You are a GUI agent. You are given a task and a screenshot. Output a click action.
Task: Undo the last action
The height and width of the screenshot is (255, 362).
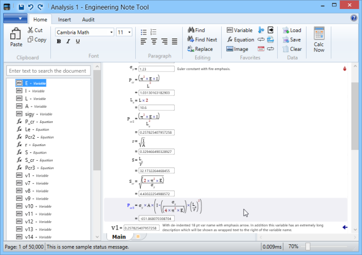pyautogui.click(x=31, y=7)
